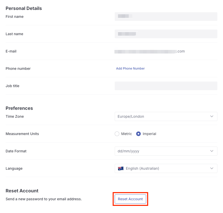This screenshot has height=213, width=223.
Task: Click the Date Format chevron arrow
Action: (x=212, y=151)
